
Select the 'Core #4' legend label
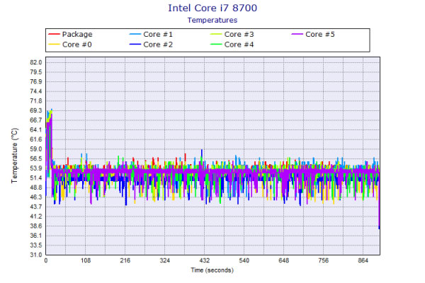pyautogui.click(x=239, y=45)
